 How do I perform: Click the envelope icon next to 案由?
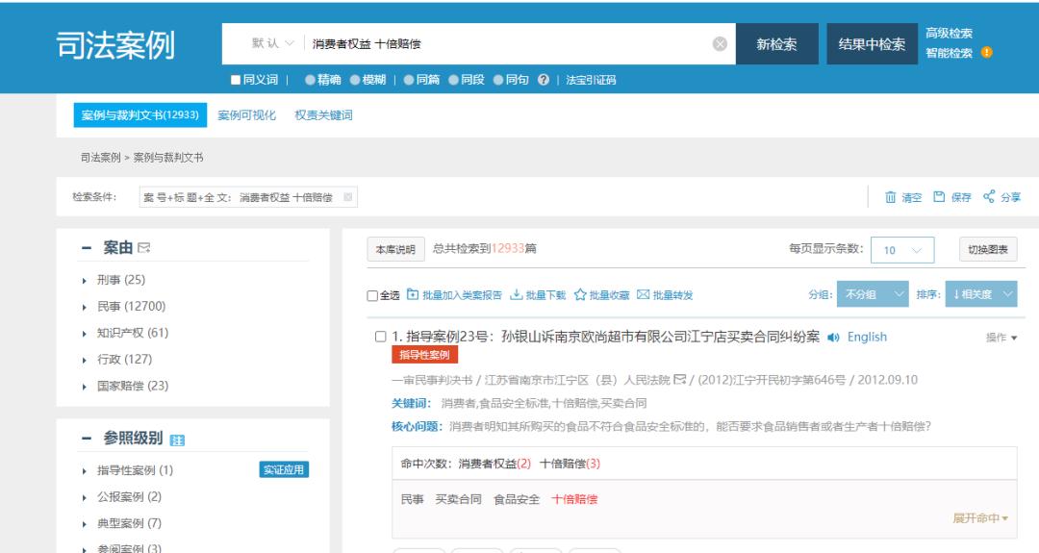click(143, 248)
